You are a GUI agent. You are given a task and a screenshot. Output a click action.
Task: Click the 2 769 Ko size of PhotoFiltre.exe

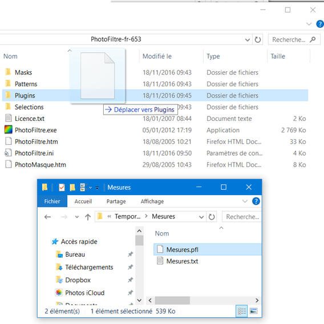(293, 130)
